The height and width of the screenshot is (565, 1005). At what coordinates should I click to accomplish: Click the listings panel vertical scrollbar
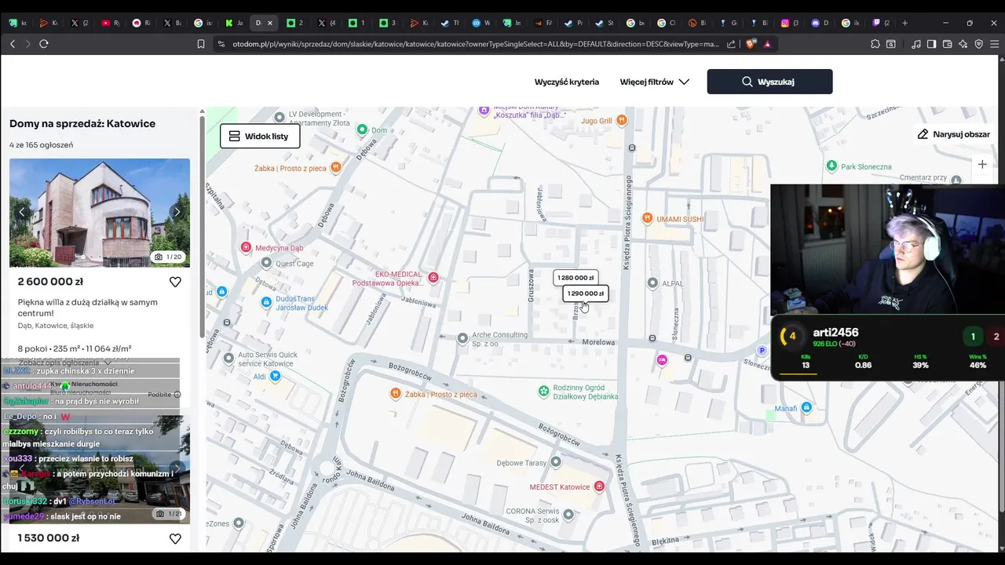point(202,228)
